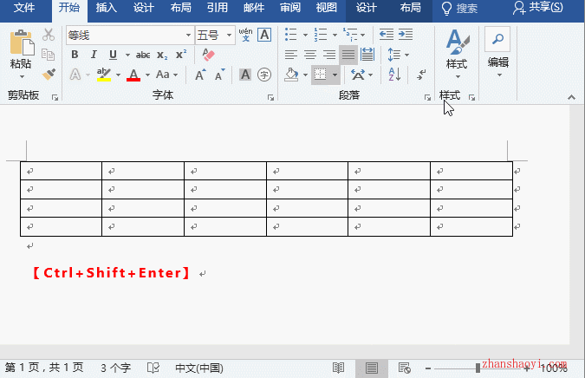Click the first table cell
Image resolution: width=585 pixels, height=378 pixels.
tap(62, 171)
